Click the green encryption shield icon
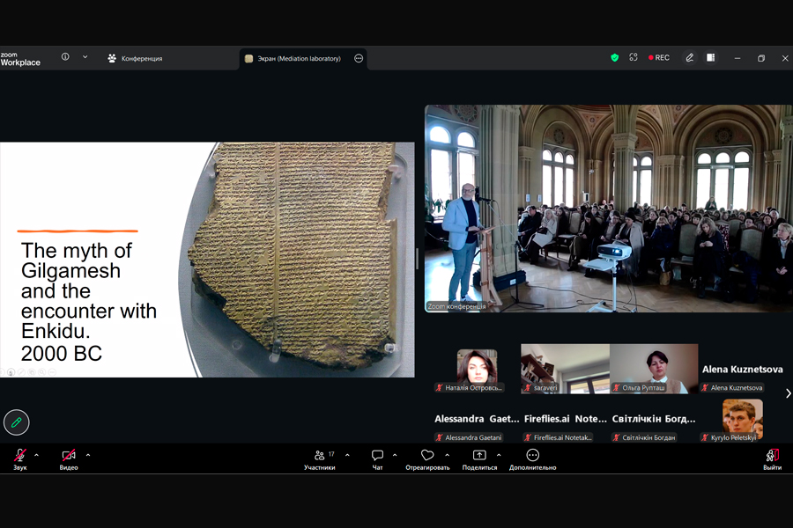 [614, 58]
